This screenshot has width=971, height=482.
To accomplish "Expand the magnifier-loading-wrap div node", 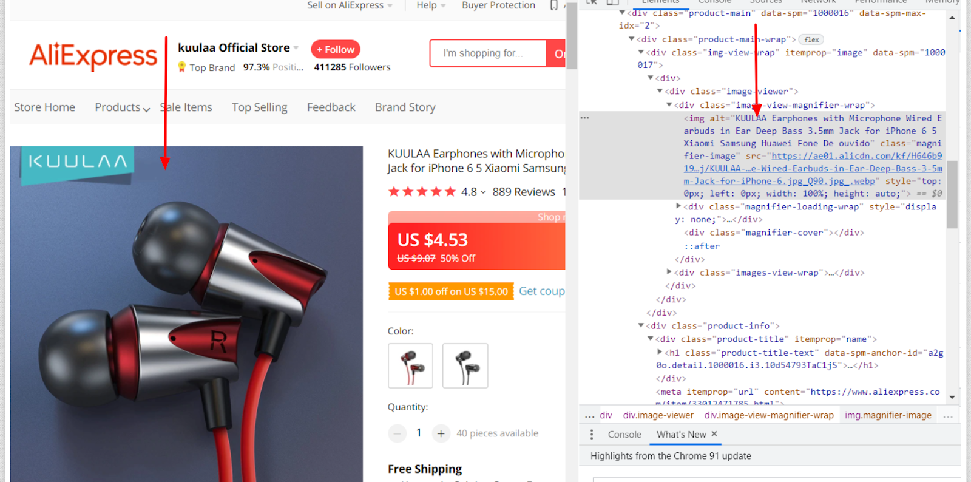I will tap(678, 206).
